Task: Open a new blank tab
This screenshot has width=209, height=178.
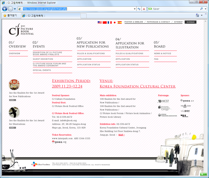Action: click(x=84, y=16)
